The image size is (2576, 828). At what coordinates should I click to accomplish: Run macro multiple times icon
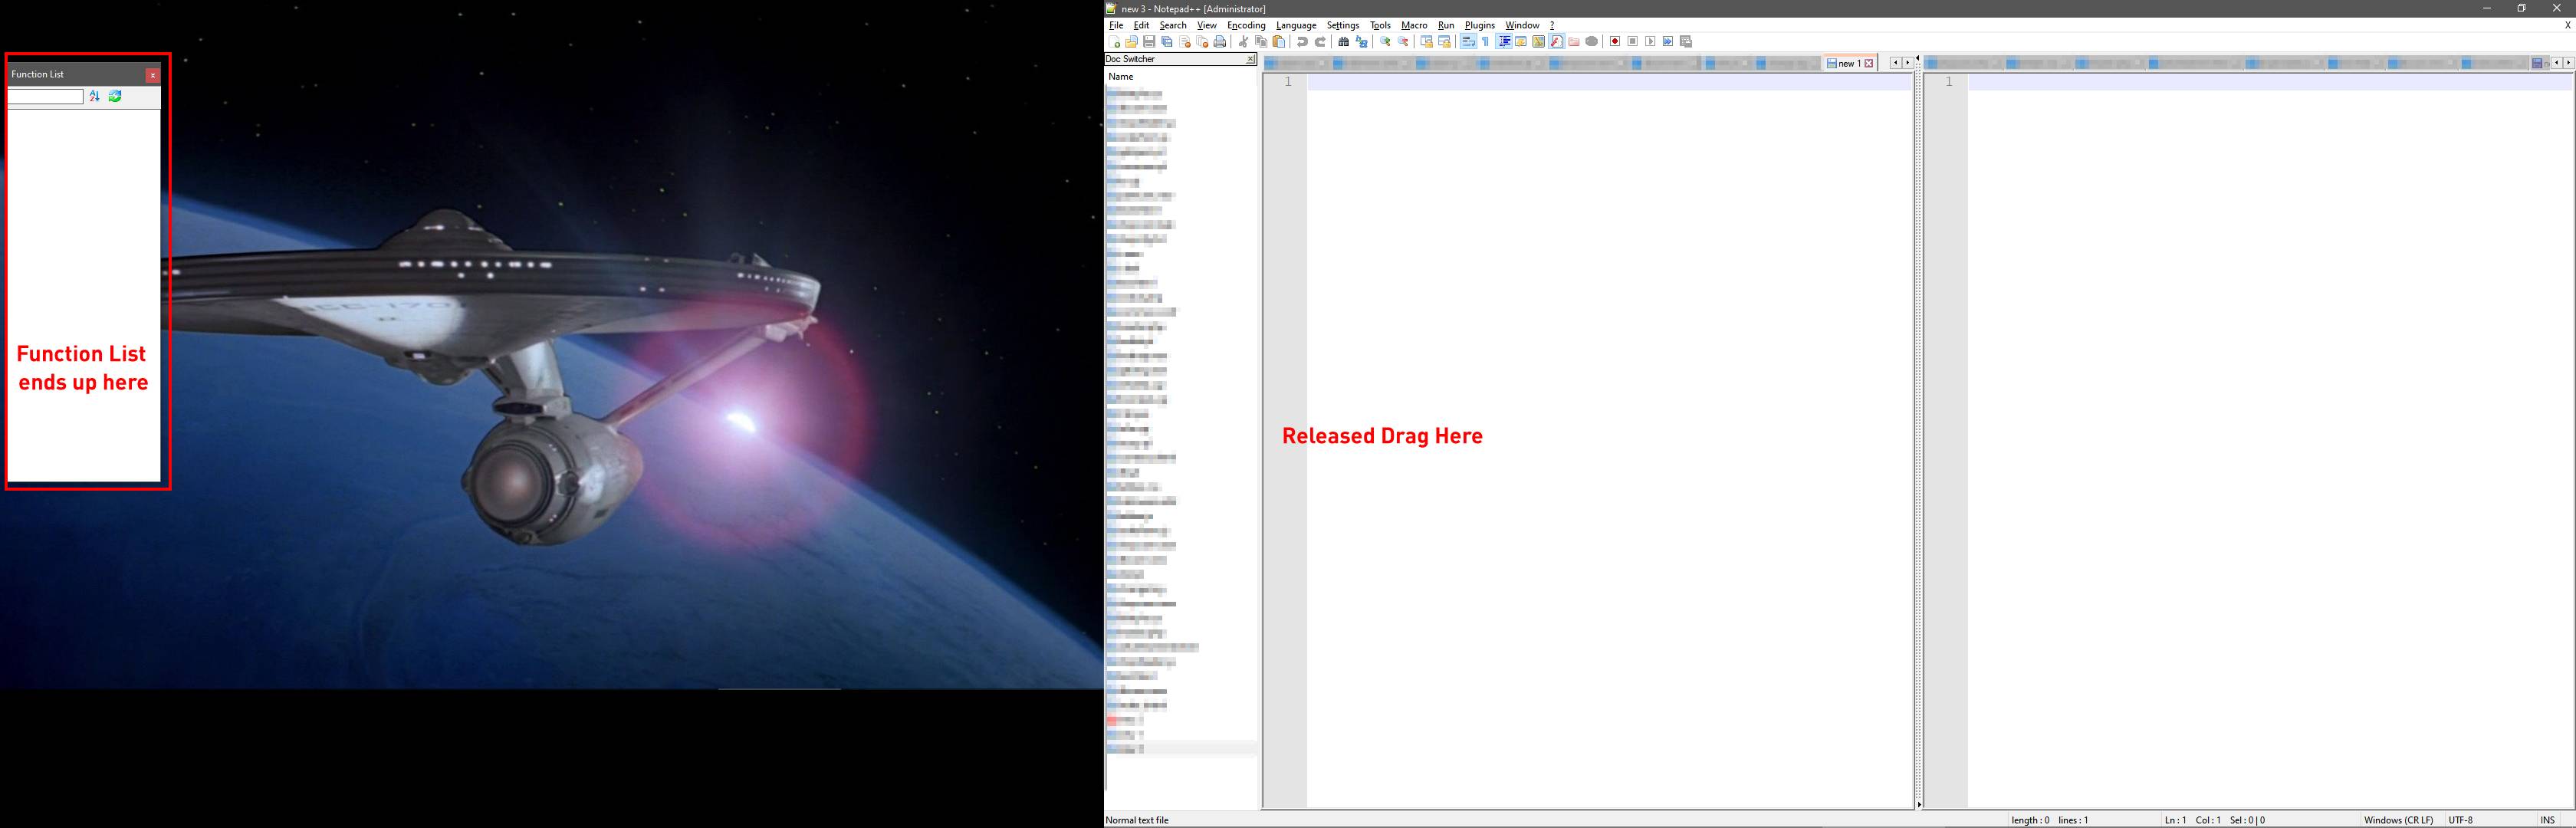pyautogui.click(x=1668, y=42)
